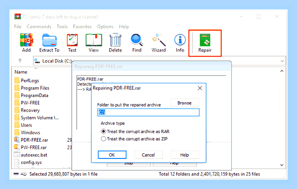Open the Tools menu
This screenshot has width=297, height=189.
point(62,26)
